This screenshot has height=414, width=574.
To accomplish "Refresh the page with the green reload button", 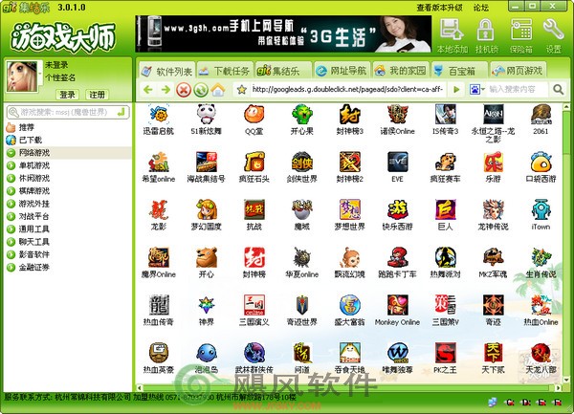I will (201, 90).
